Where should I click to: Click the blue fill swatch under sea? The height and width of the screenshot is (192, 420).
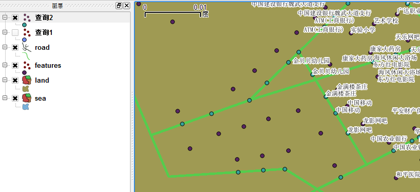point(26,107)
